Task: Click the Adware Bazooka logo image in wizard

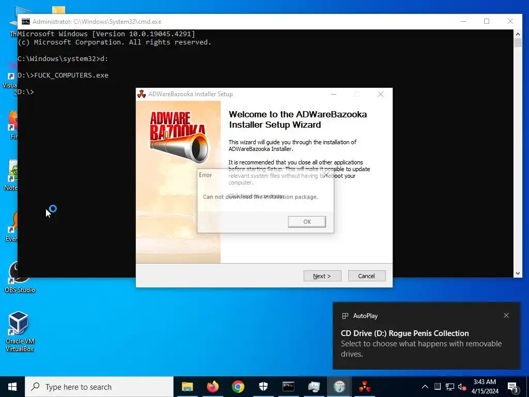Action: [x=178, y=136]
